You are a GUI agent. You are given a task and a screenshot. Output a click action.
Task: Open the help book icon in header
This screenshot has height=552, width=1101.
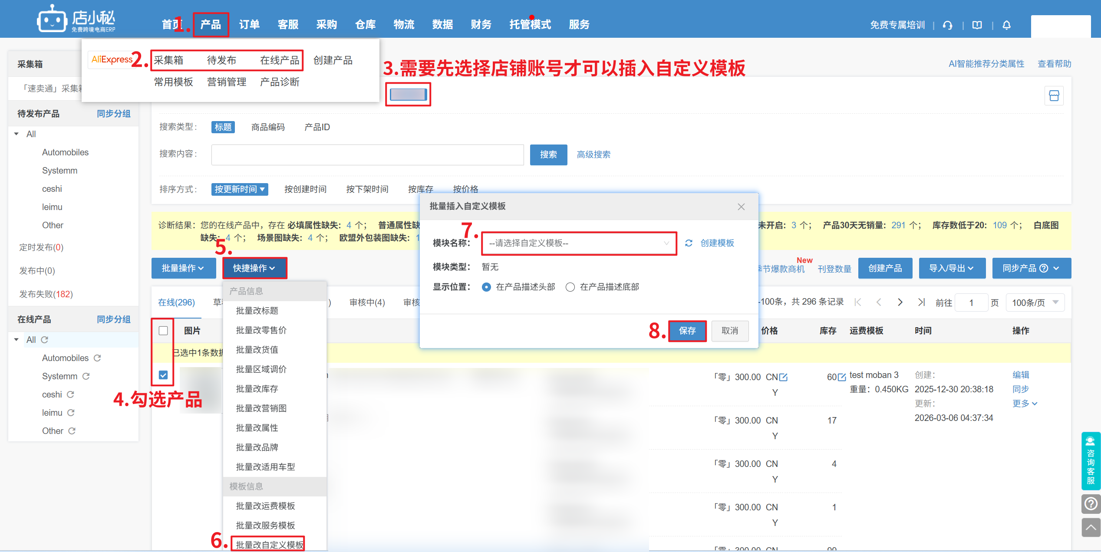(x=977, y=25)
